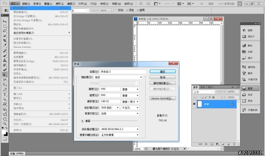Image resolution: width=265 pixels, height=156 pixels.
Task: Toggle Quick Mask mode at toolbox bottom
Action: tap(5, 139)
